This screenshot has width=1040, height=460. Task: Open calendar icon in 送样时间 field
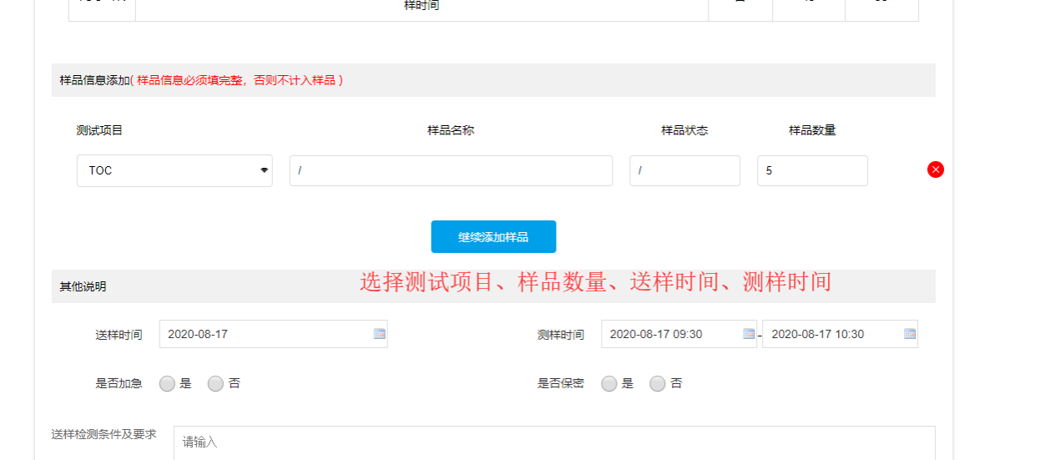(x=380, y=334)
